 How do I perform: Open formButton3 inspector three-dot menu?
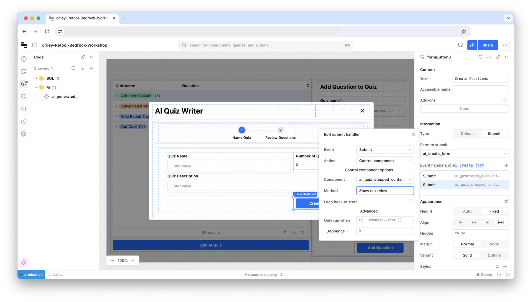click(x=489, y=57)
